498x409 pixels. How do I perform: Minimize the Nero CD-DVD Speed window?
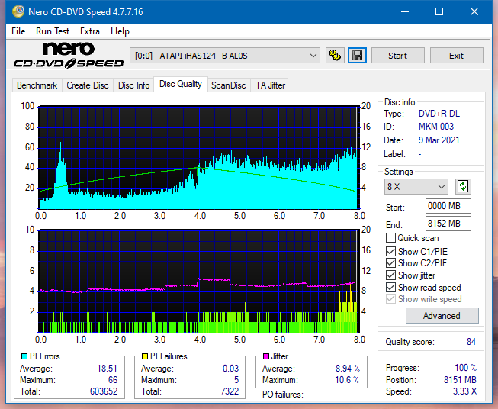click(x=405, y=11)
